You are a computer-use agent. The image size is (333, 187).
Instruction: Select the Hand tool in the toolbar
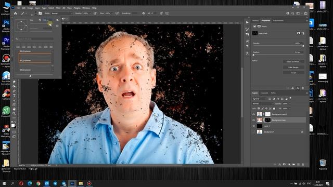14,109
